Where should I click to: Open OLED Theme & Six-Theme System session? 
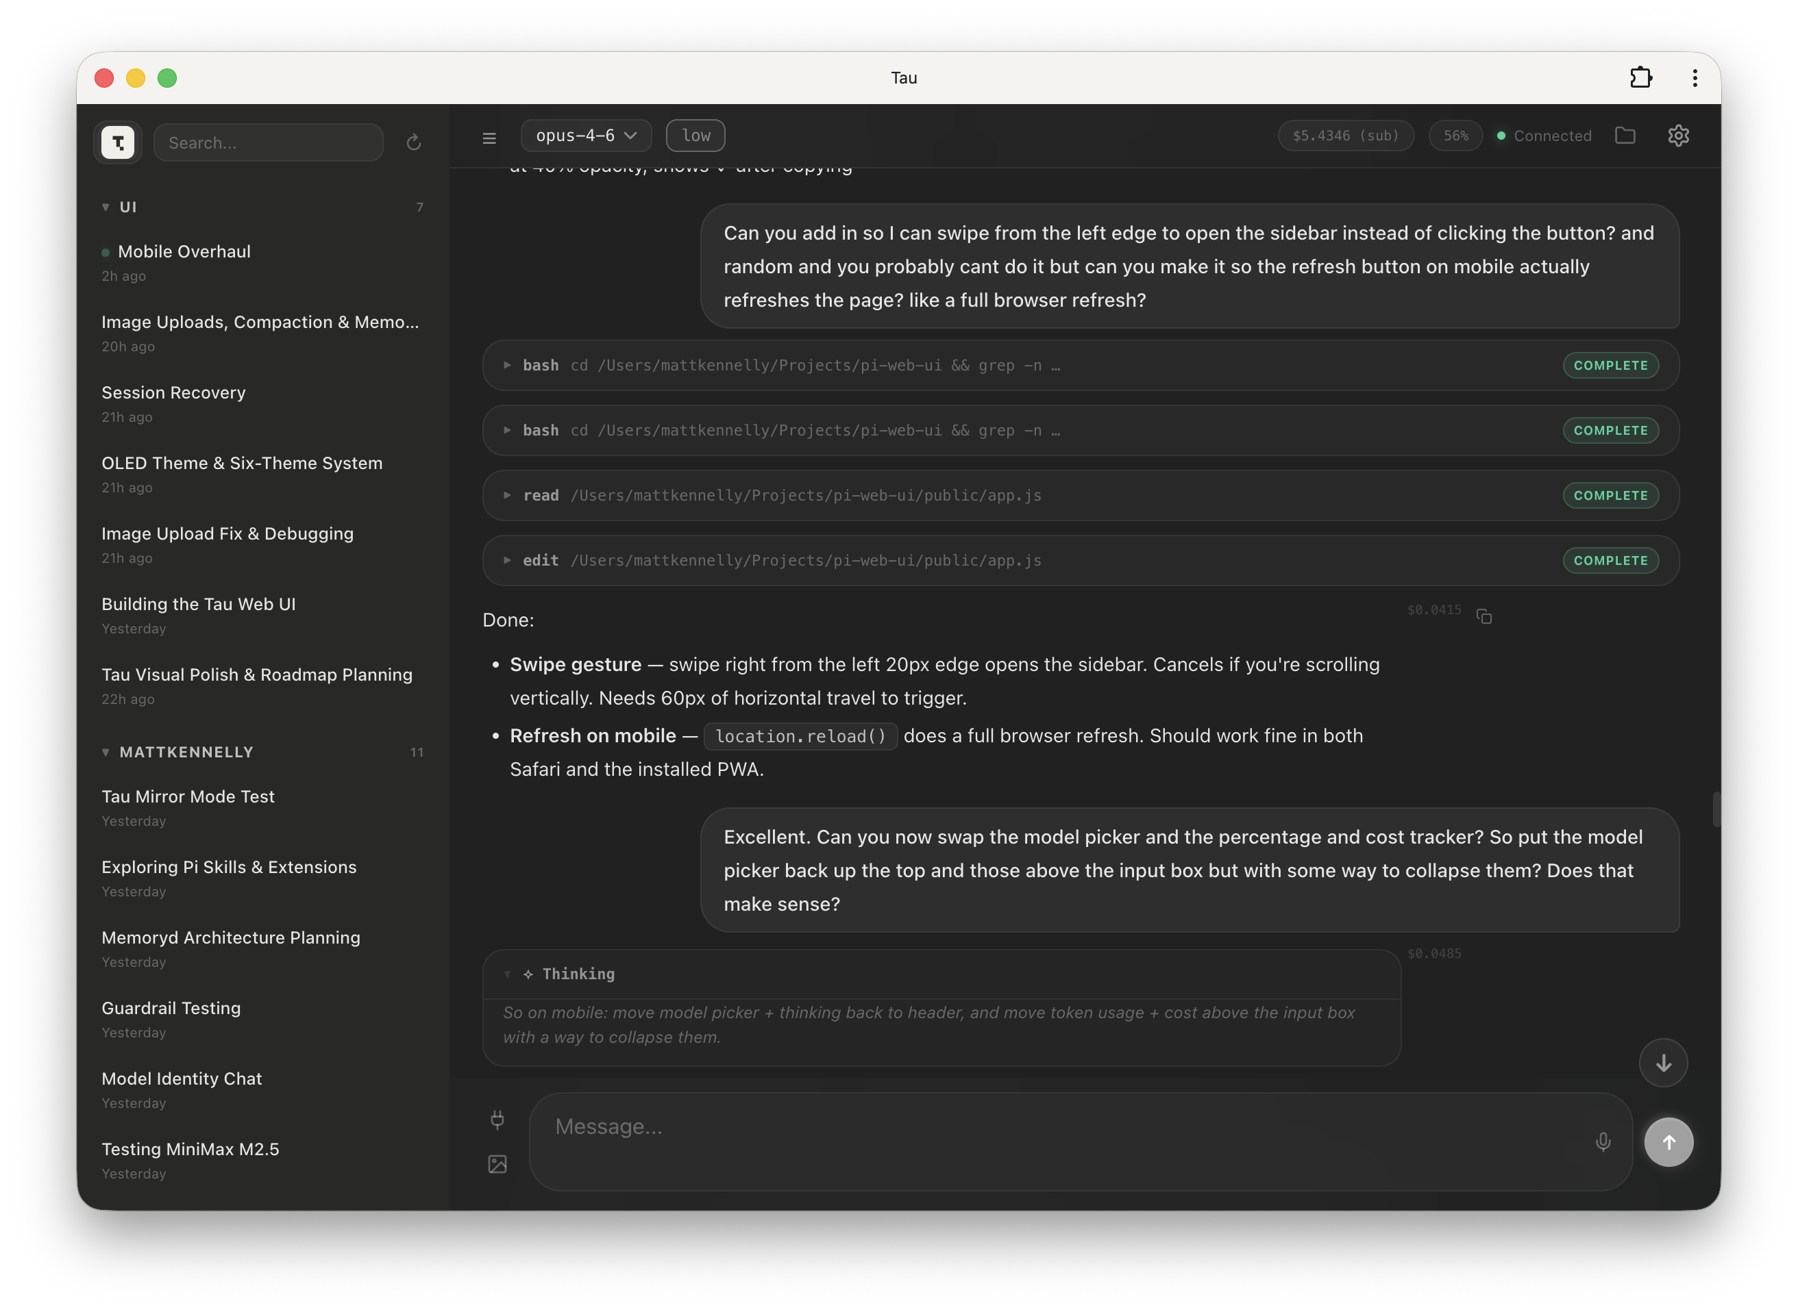[x=262, y=475]
